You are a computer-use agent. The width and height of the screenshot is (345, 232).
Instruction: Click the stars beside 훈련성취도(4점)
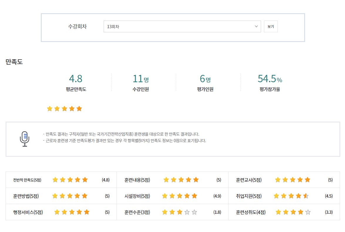293,212
